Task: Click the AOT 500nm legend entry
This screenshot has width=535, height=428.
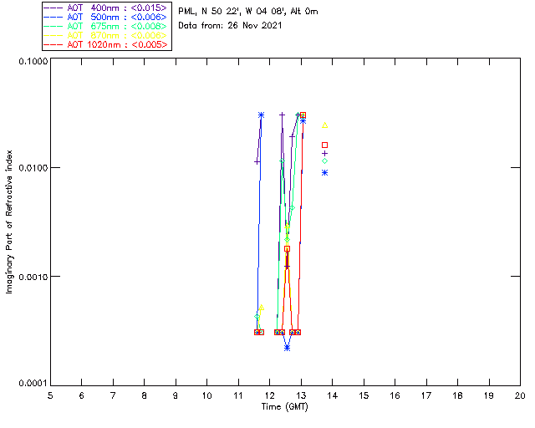Action: click(x=106, y=17)
